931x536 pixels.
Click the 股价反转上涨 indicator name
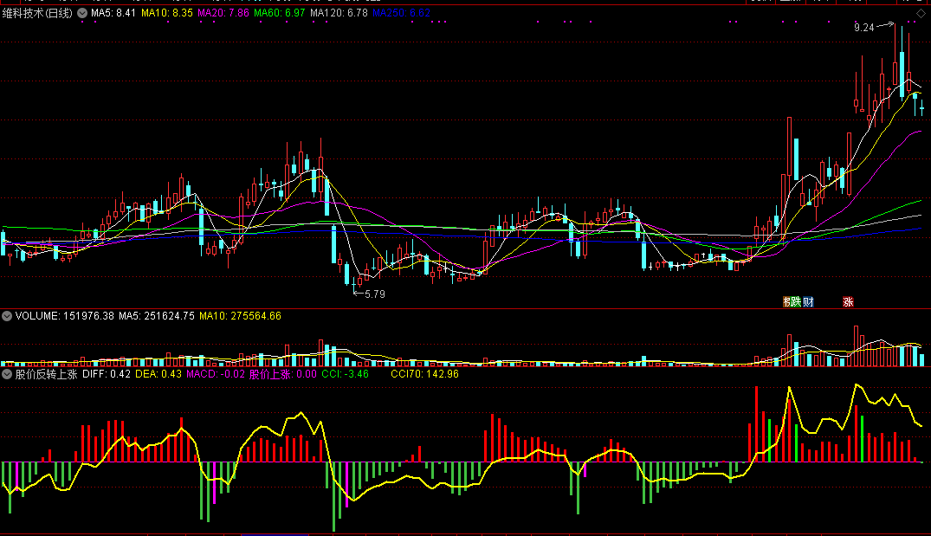46,374
